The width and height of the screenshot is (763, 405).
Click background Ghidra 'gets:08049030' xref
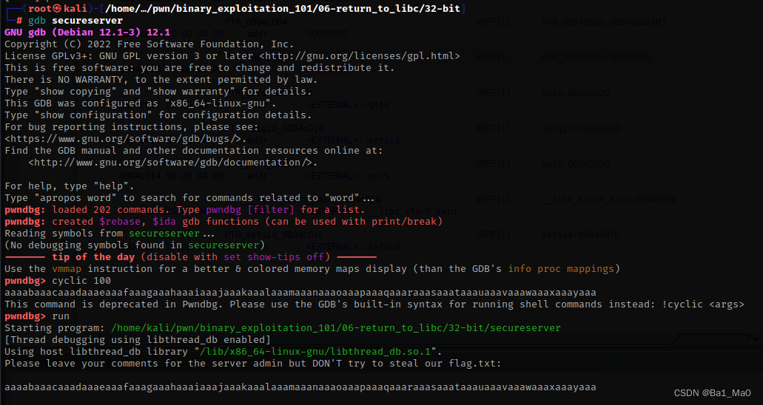click(x=575, y=93)
